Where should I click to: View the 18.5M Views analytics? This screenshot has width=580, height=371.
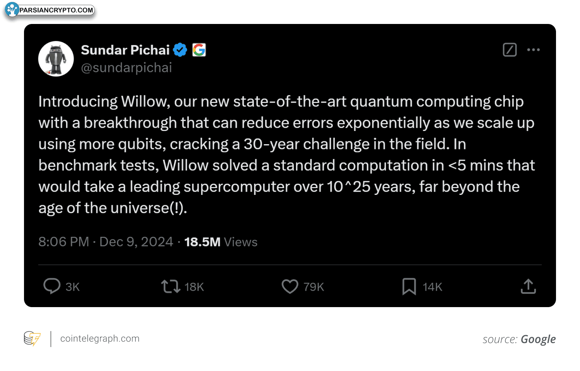coord(221,242)
